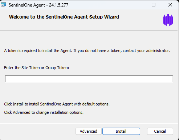Viewport: 179px width, 140px height.
Task: Click the 'A token is required' message
Action: click(87, 51)
